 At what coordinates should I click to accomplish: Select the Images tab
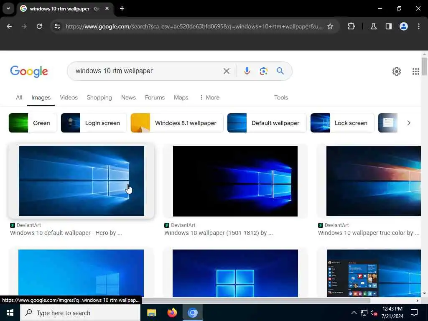pos(41,97)
